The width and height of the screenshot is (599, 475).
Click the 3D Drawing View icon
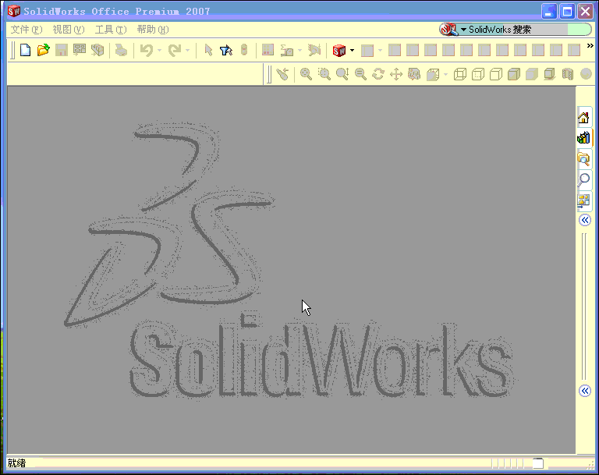[414, 74]
